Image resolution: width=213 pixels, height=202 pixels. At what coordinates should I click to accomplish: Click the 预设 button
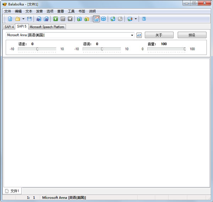[x=192, y=35]
